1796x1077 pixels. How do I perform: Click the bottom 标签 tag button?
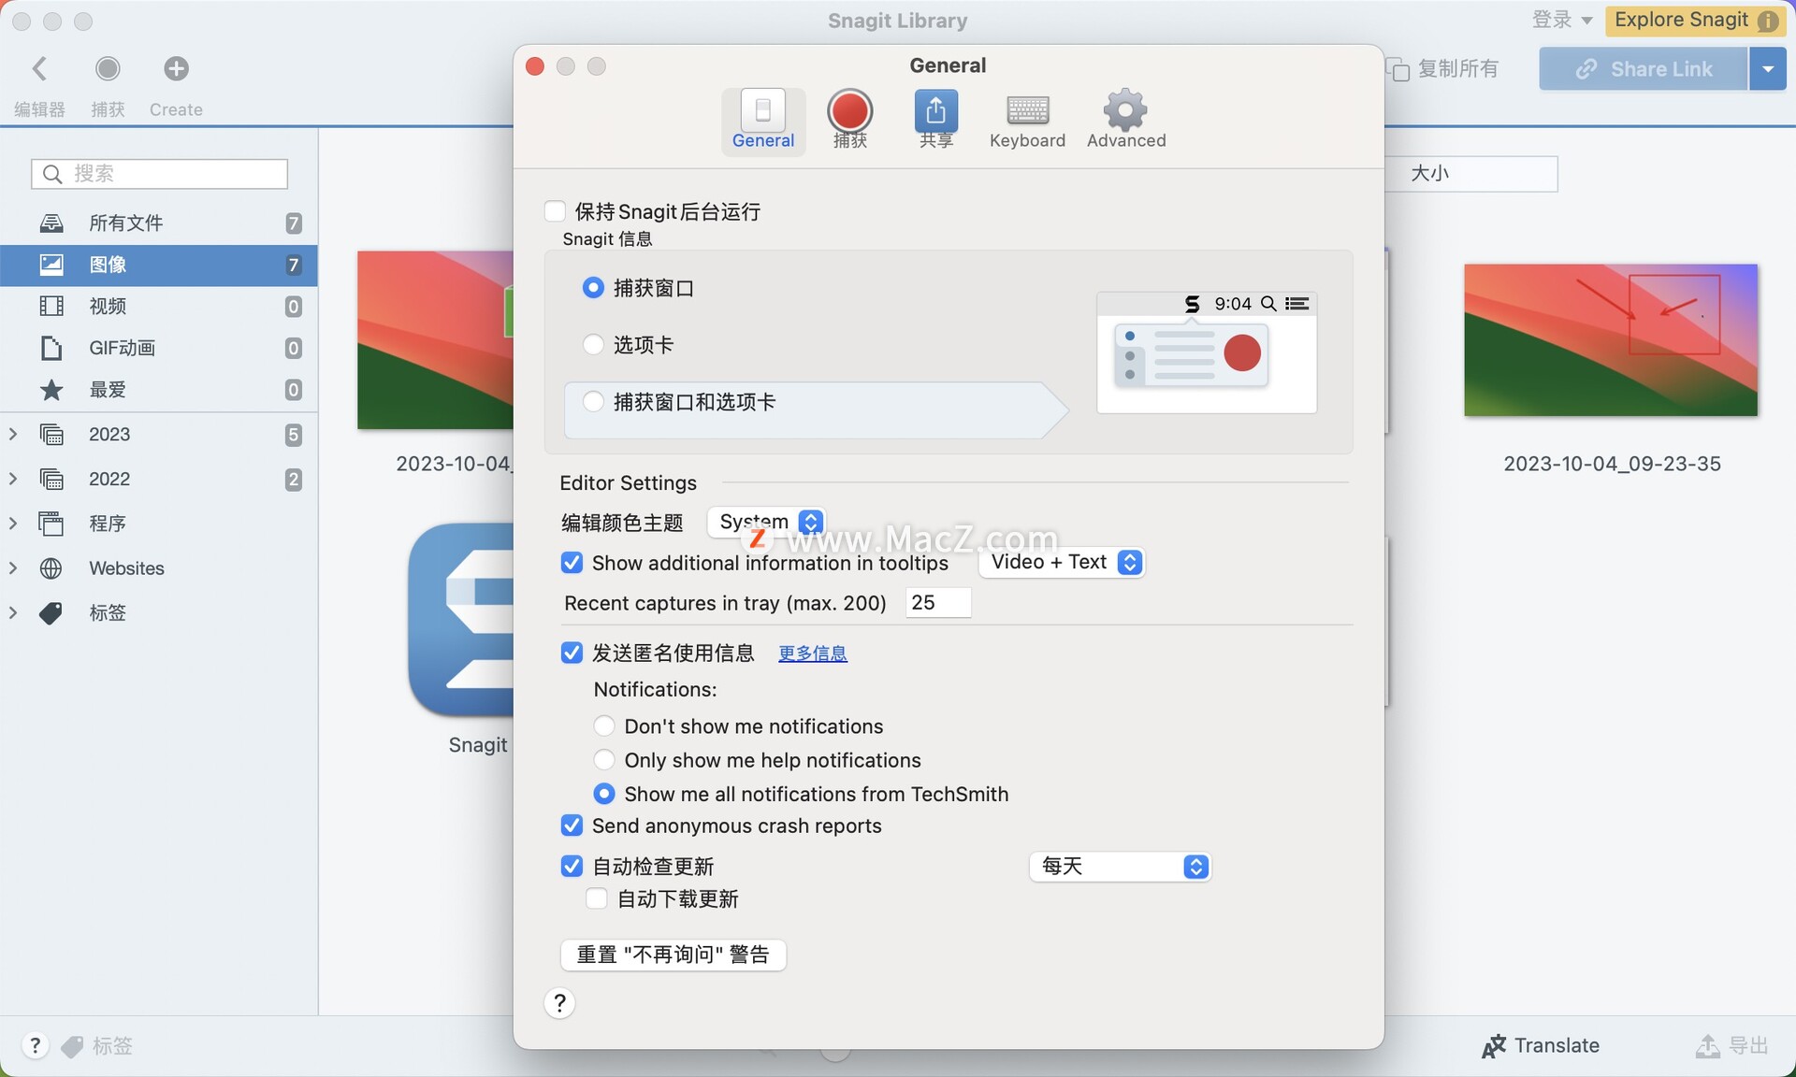(97, 1046)
